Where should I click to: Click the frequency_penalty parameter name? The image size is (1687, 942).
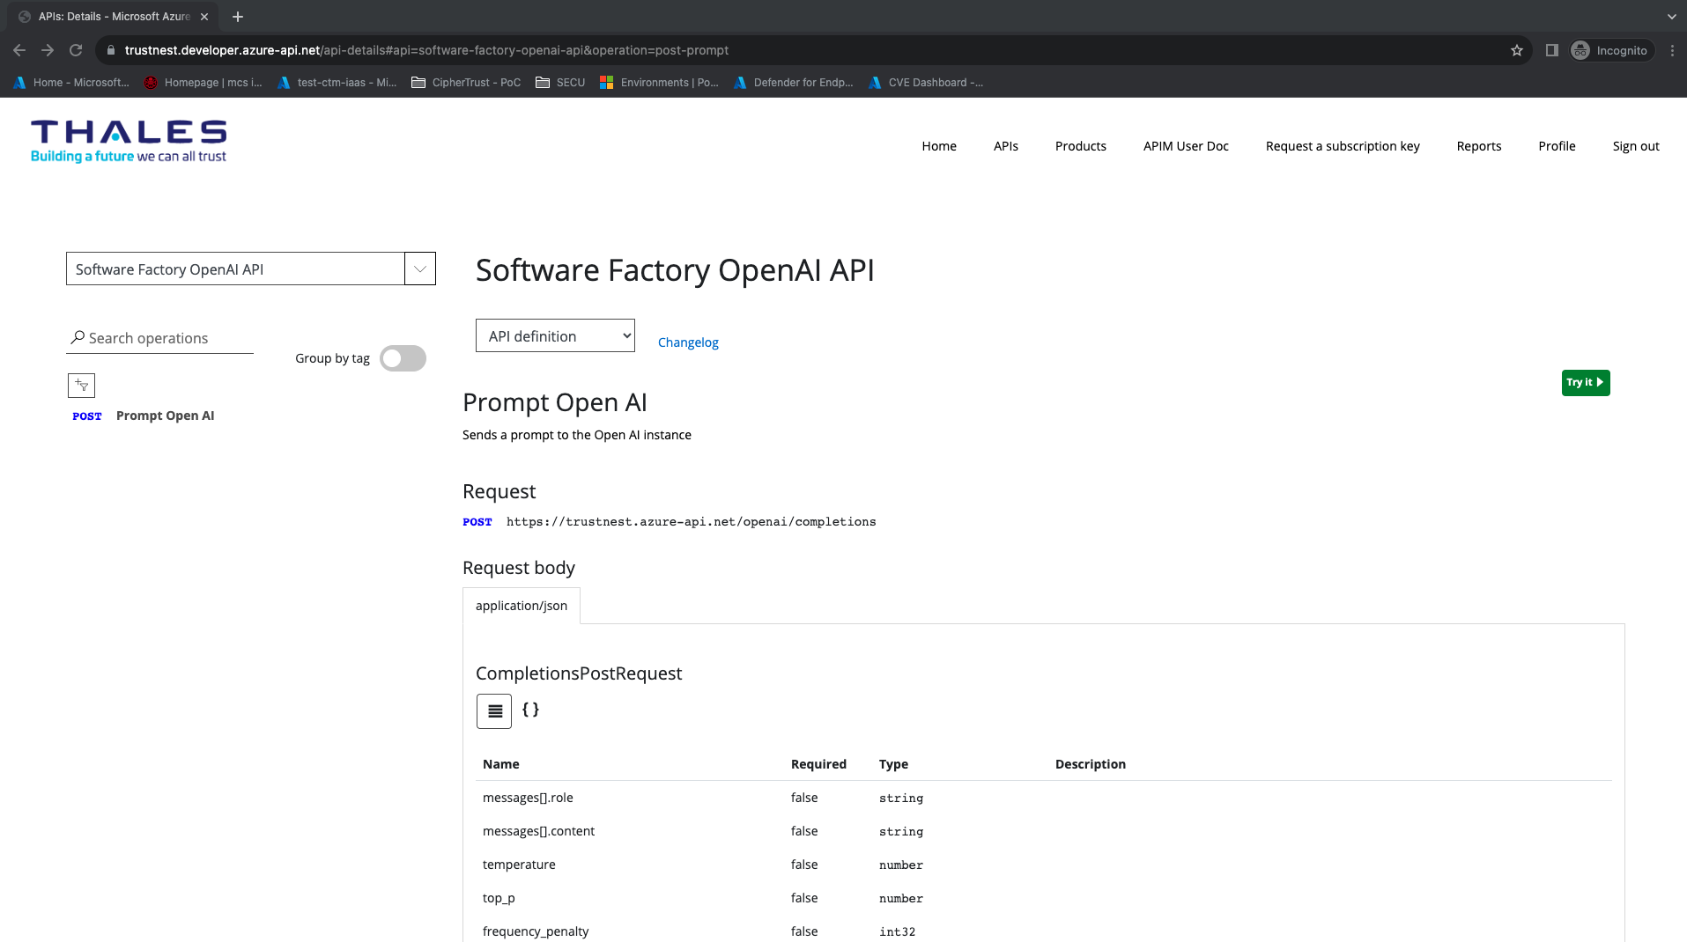click(536, 931)
